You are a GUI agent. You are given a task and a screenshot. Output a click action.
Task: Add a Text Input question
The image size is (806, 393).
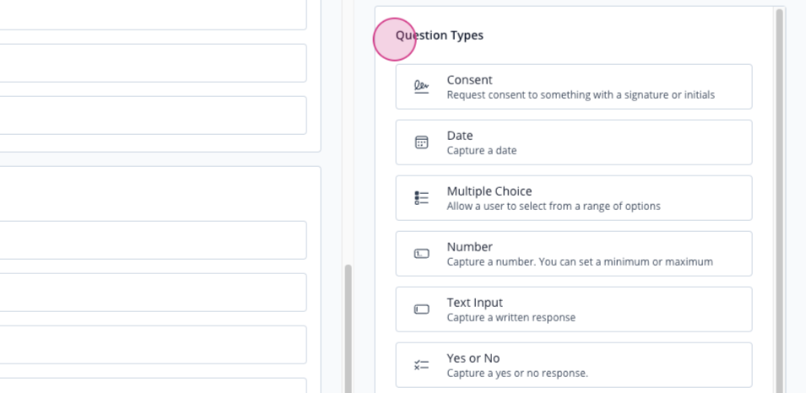pyautogui.click(x=574, y=310)
